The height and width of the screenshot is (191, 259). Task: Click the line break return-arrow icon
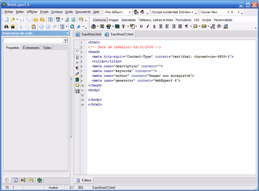pyautogui.click(x=195, y=26)
